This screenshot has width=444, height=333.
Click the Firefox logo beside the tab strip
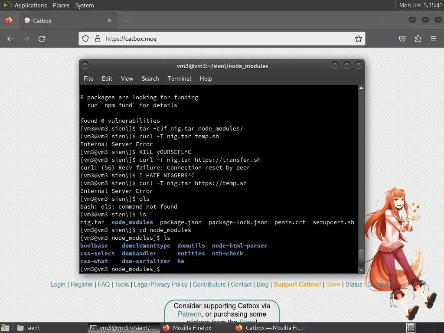(x=9, y=20)
